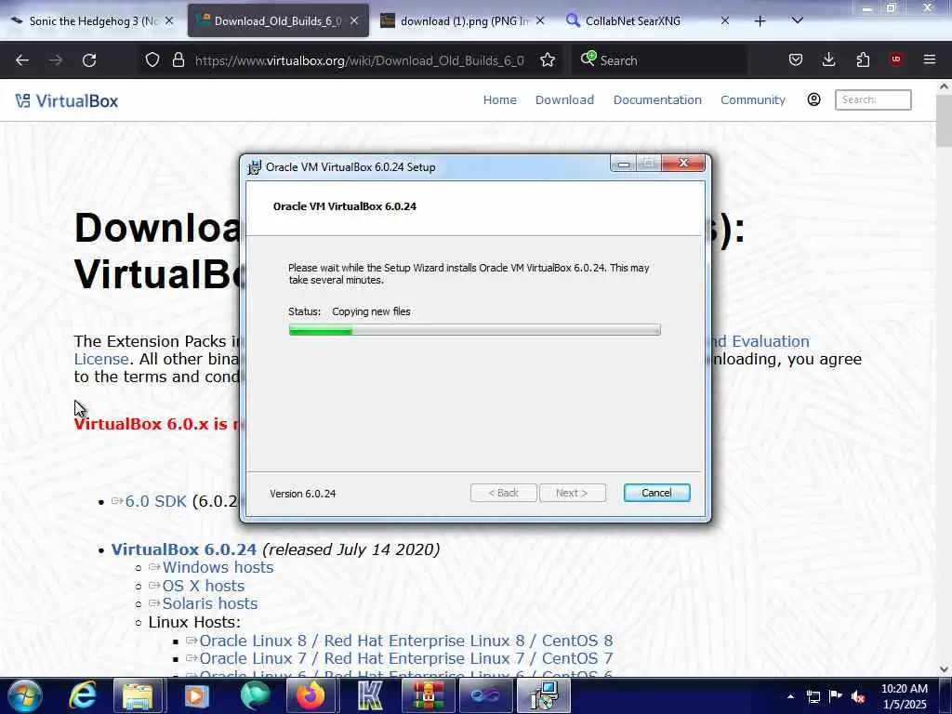Switch to the Sonic the Hedgehog 3 tab
The image size is (952, 714).
(92, 21)
